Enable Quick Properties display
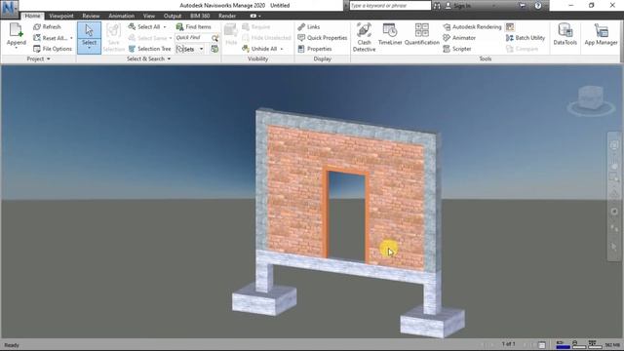This screenshot has width=624, height=351. pos(323,38)
